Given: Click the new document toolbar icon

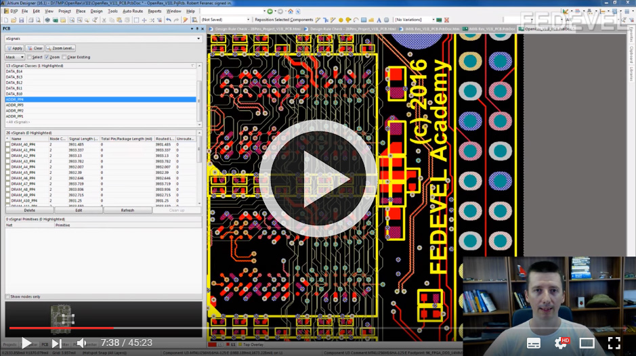Looking at the screenshot, I should [6, 20].
